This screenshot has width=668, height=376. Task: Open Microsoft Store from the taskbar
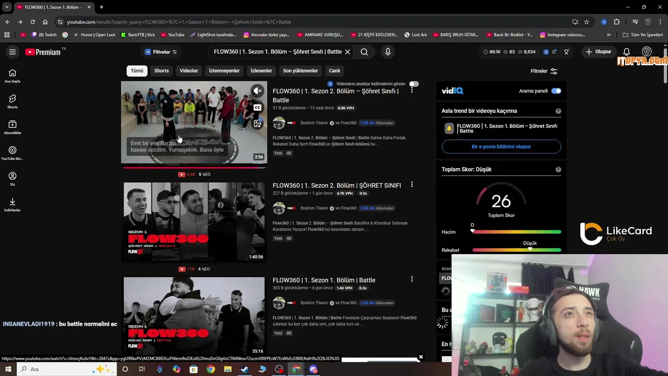pyautogui.click(x=194, y=369)
